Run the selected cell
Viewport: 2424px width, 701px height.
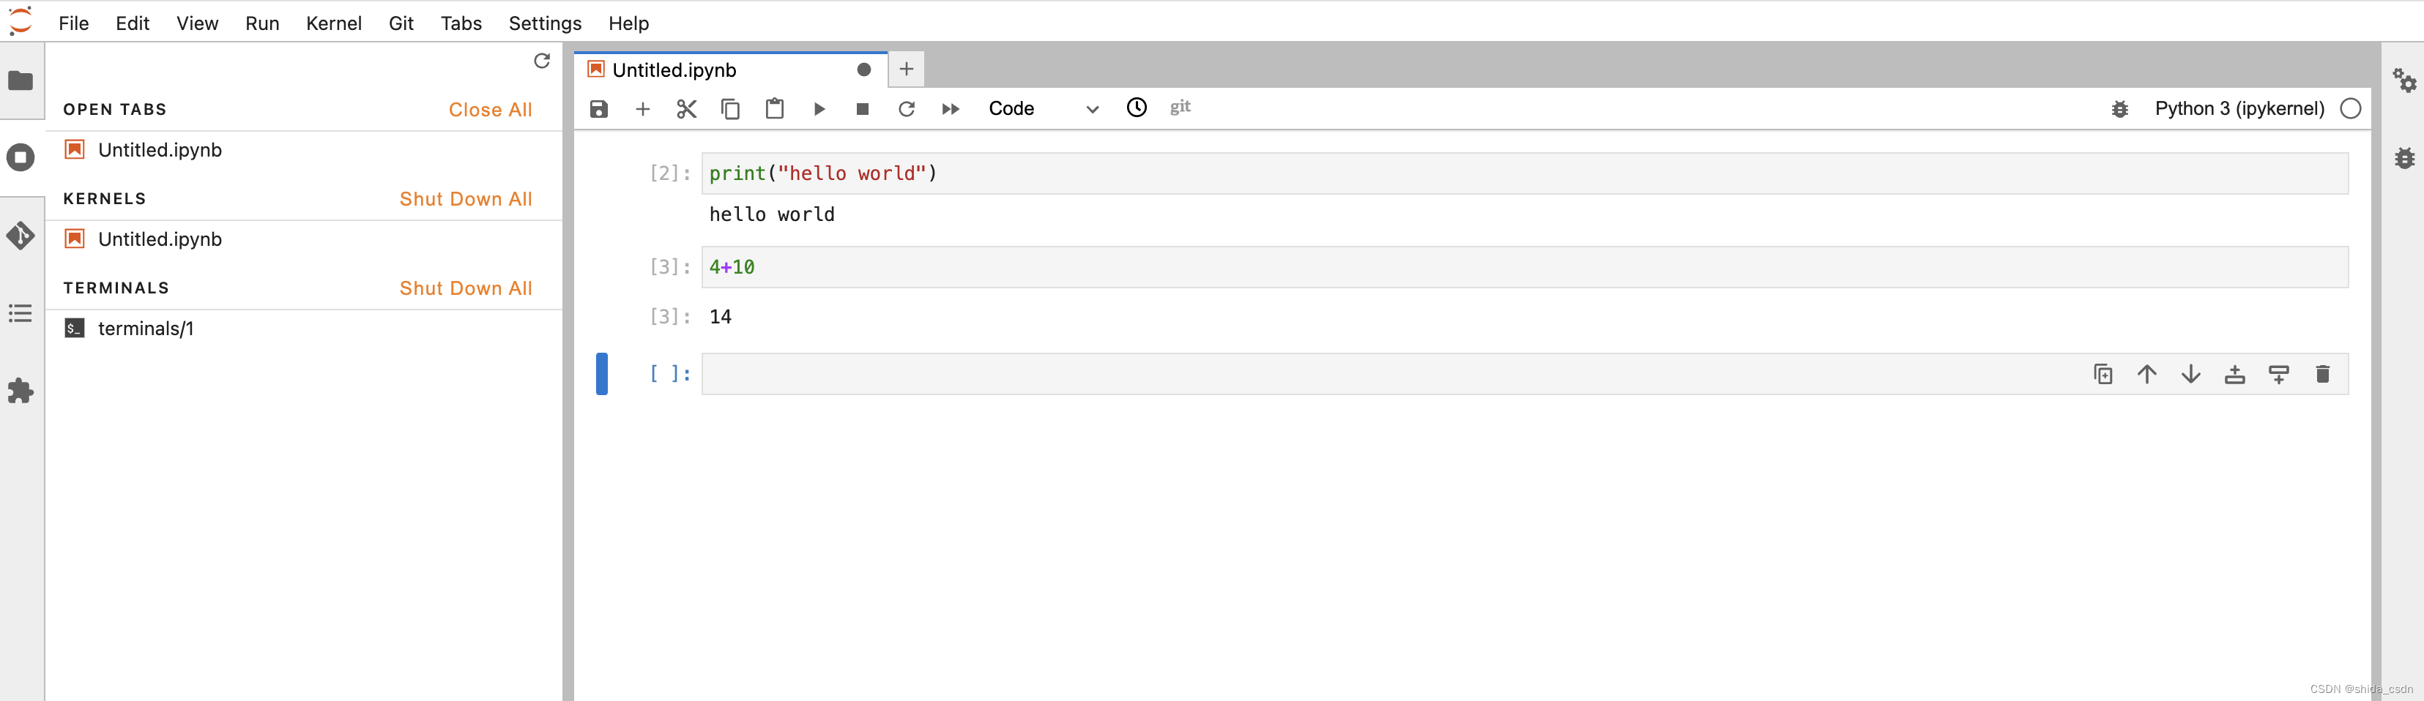(819, 109)
